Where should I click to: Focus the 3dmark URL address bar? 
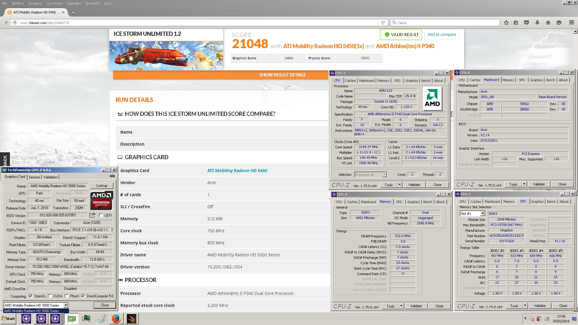point(199,23)
